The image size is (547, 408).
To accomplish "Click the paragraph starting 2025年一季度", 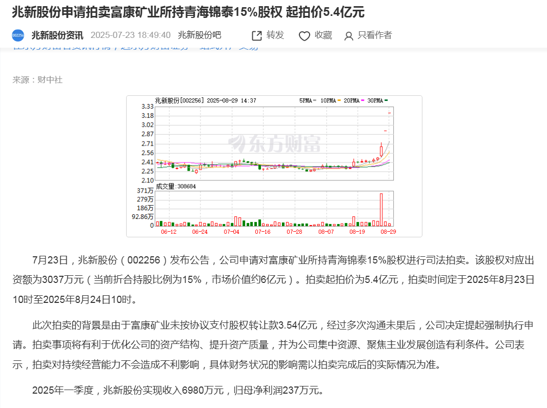I will pyautogui.click(x=178, y=390).
